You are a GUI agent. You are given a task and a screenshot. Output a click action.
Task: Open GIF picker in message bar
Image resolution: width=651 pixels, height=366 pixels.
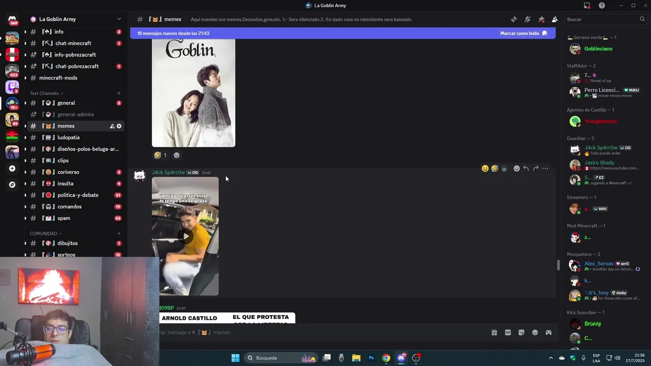pos(508,332)
